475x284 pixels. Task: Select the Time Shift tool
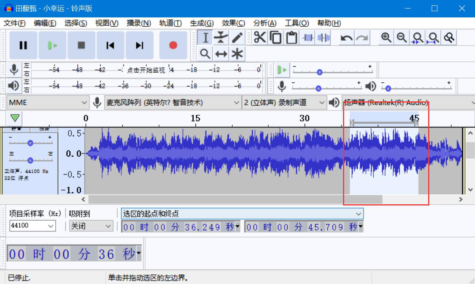click(x=221, y=54)
